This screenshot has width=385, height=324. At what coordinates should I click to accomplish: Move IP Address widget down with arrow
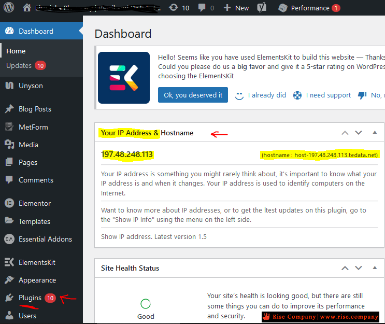[358, 133]
